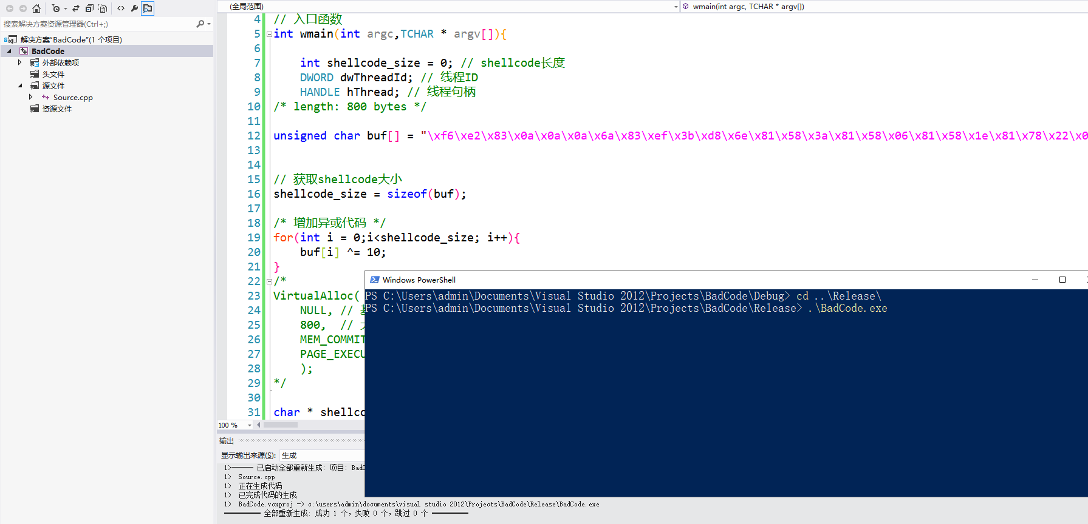Collapse the wmain function outline at line 5
This screenshot has height=524, width=1088.
point(269,34)
